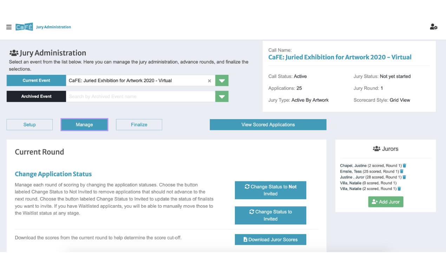Delete juror Chapel, Justine with trash icon
This screenshot has height=267, width=446.
pyautogui.click(x=405, y=165)
